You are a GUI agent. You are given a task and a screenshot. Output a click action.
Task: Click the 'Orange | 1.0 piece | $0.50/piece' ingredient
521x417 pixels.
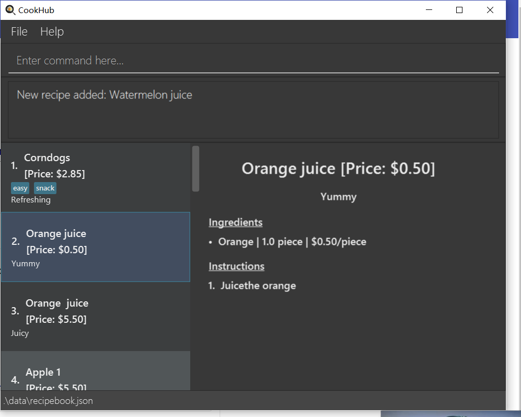pyautogui.click(x=292, y=242)
